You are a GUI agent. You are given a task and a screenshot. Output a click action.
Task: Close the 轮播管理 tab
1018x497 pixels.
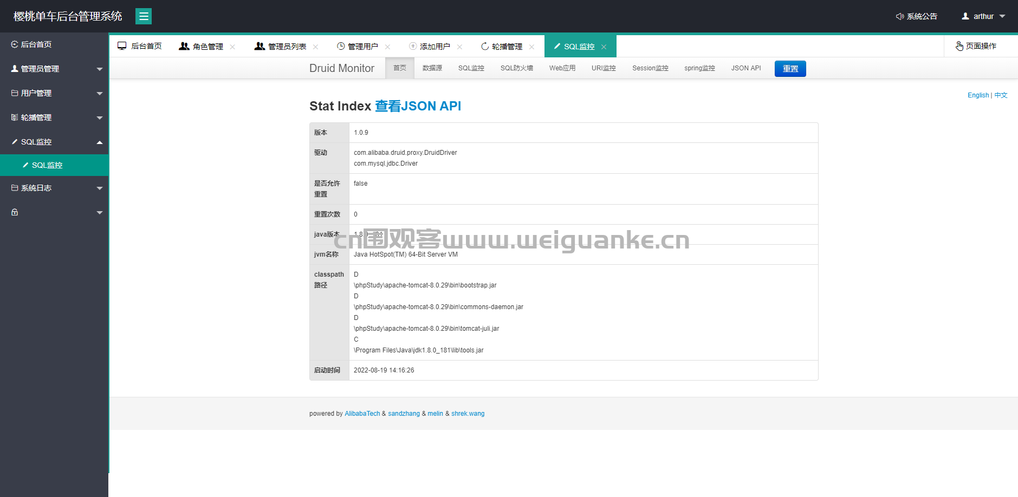click(x=531, y=47)
